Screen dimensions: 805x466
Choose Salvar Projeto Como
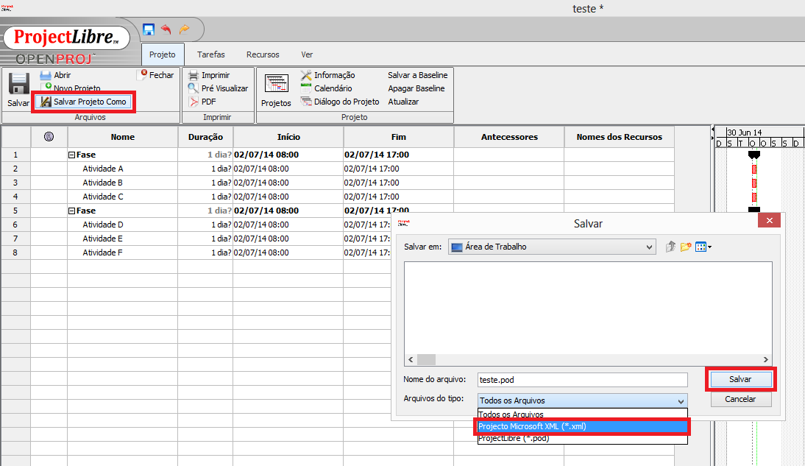(x=84, y=102)
